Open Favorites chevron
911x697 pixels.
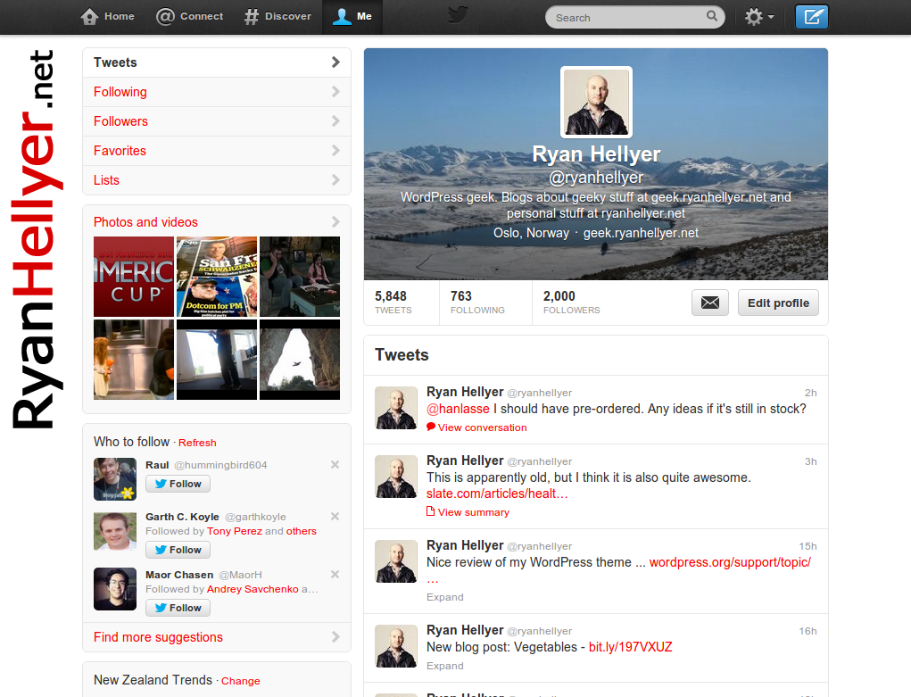pos(335,151)
